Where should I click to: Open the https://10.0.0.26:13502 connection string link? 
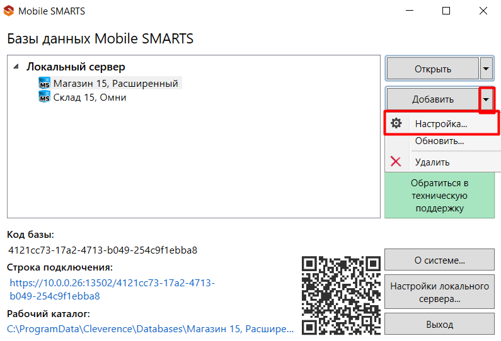tap(112, 289)
